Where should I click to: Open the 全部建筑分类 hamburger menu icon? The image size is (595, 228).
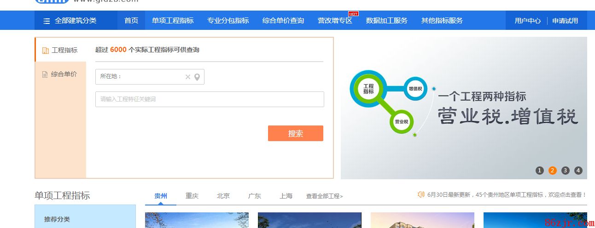coord(47,21)
